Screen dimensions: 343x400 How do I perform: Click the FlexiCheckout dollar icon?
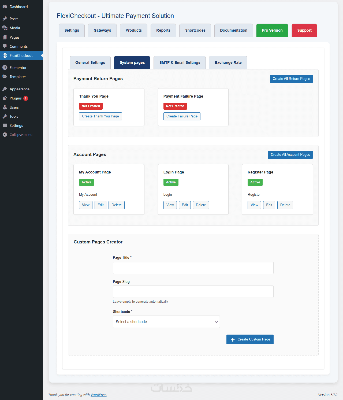[5, 55]
